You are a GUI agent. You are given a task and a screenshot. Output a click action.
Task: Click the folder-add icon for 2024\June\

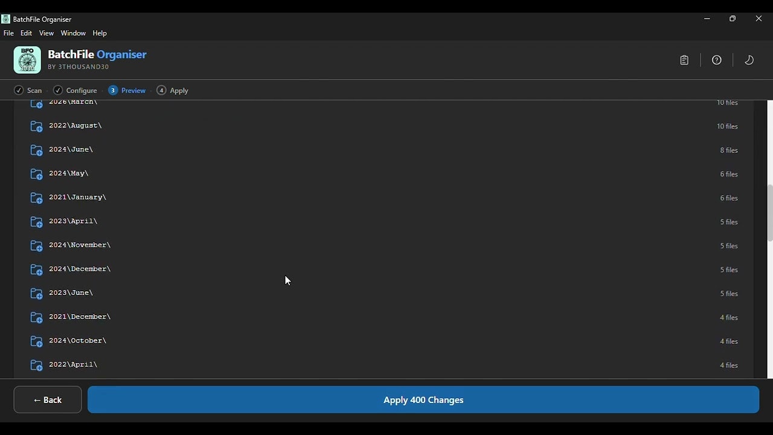point(36,150)
